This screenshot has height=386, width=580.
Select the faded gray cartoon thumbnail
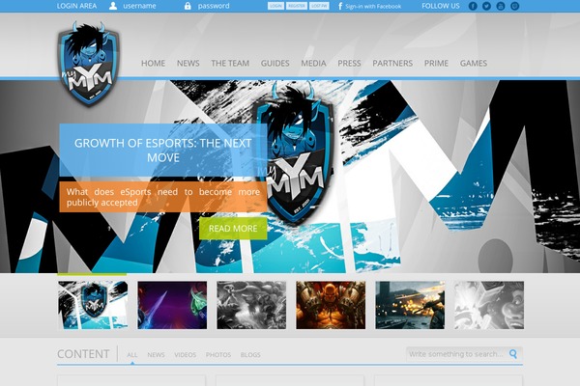[x=489, y=305]
